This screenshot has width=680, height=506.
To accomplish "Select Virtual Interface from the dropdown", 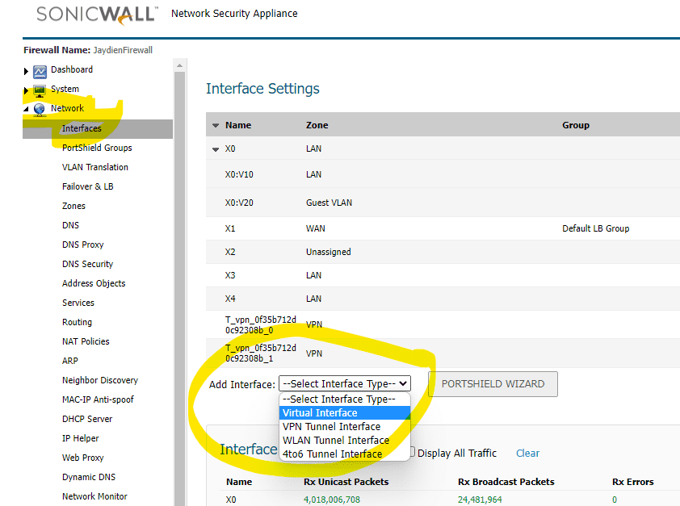I will (322, 412).
